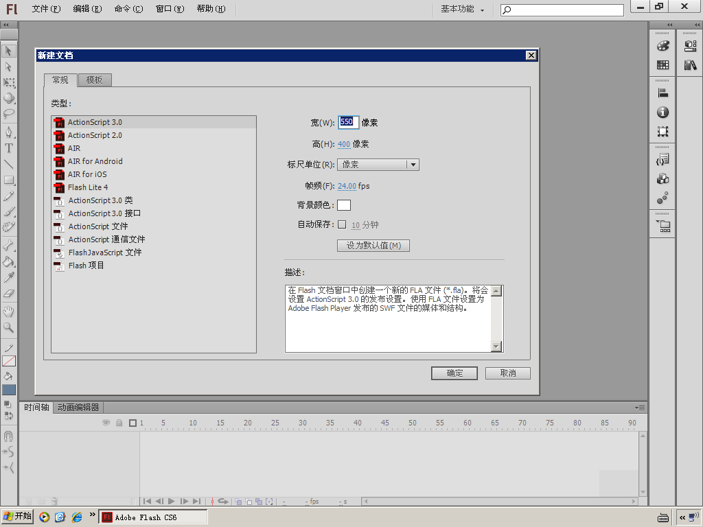Toggle the timeline lock column icon
The width and height of the screenshot is (703, 527).
click(x=119, y=423)
